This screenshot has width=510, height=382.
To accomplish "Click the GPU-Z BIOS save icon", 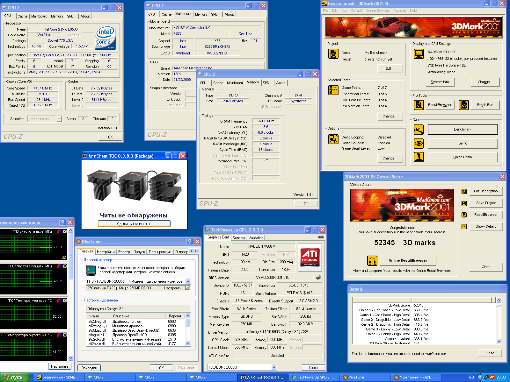I will pos(318,278).
